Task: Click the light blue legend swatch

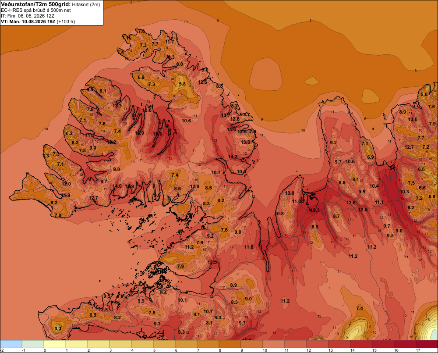Action: 11,344
